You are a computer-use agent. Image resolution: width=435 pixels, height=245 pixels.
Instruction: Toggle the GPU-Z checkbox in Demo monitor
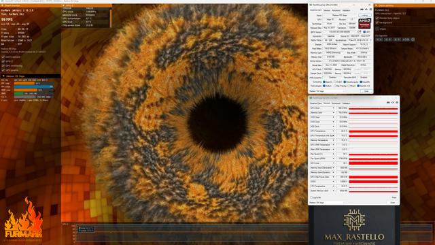pyautogui.click(x=3, y=61)
